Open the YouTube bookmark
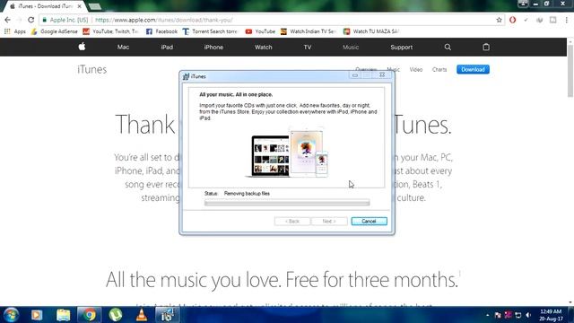 [x=260, y=31]
